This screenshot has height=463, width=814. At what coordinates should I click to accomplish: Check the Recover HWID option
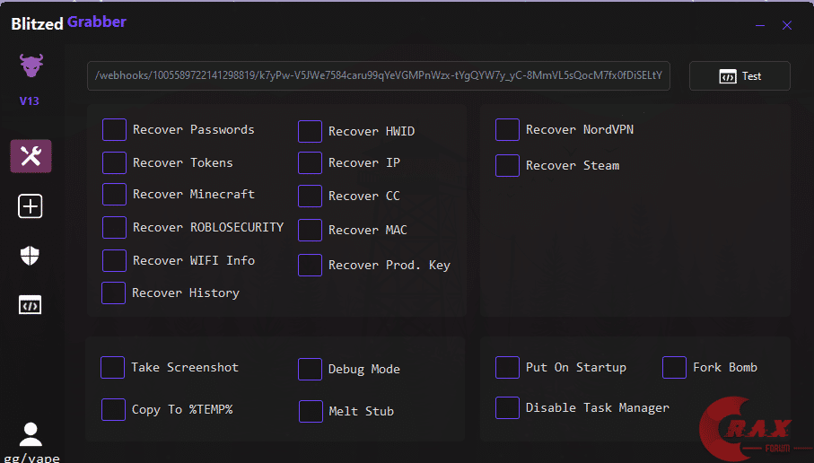click(310, 132)
